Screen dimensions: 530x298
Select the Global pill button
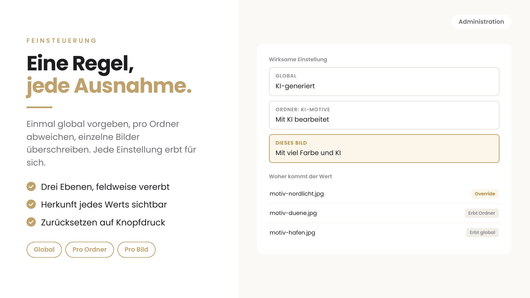pyautogui.click(x=44, y=249)
